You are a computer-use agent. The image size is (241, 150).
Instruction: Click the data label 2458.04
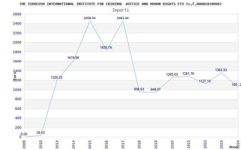[89, 18]
